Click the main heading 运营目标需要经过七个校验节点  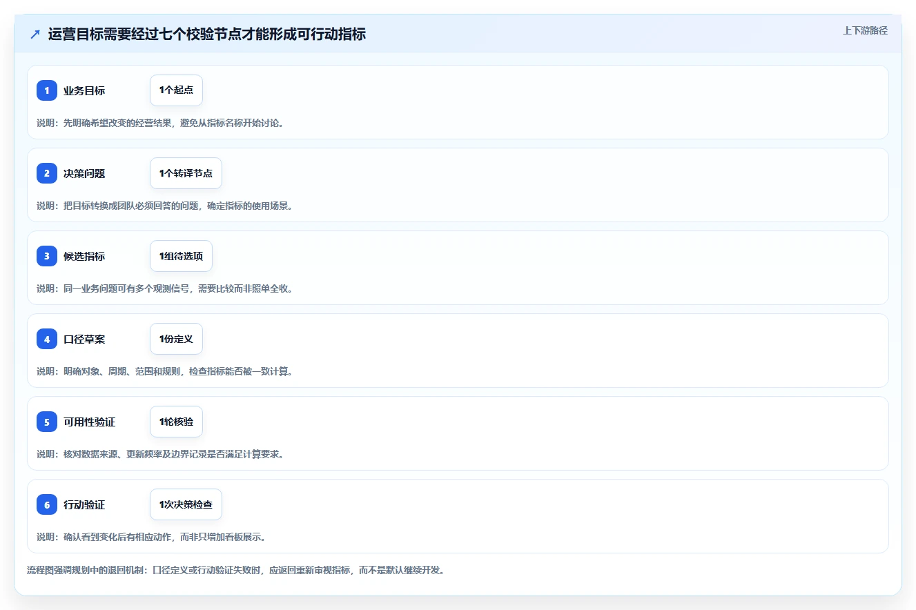click(207, 34)
